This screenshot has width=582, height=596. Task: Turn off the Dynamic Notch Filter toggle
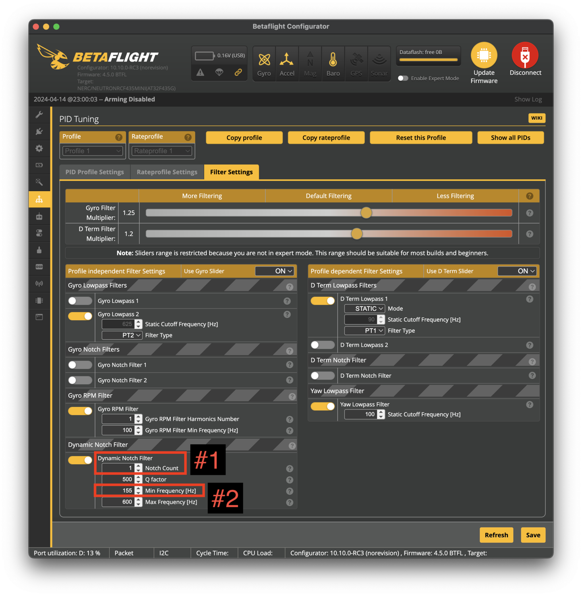pyautogui.click(x=80, y=460)
